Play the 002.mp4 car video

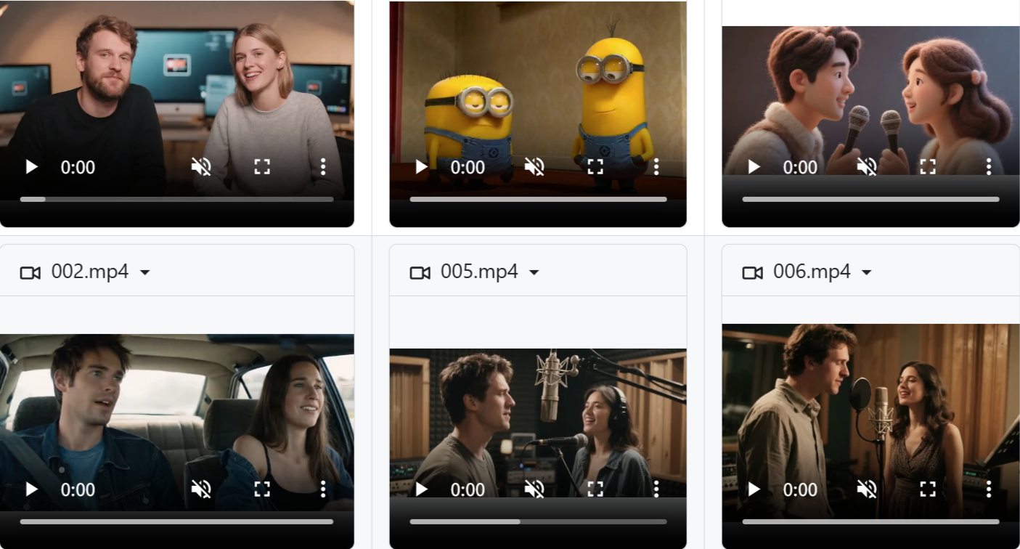point(31,489)
